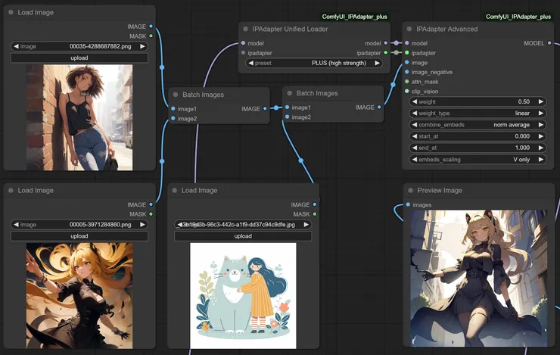Click the model input port on IPAdapter Advanced
Viewport: 560px width, 355px height.
click(407, 43)
